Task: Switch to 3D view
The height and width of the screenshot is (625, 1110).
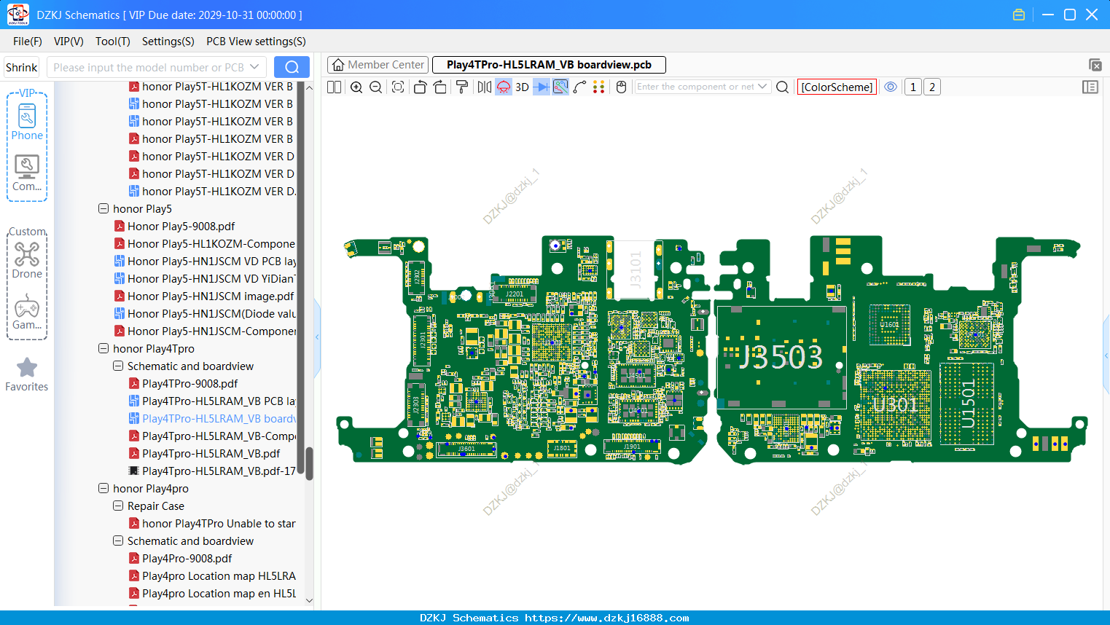Action: 522,87
